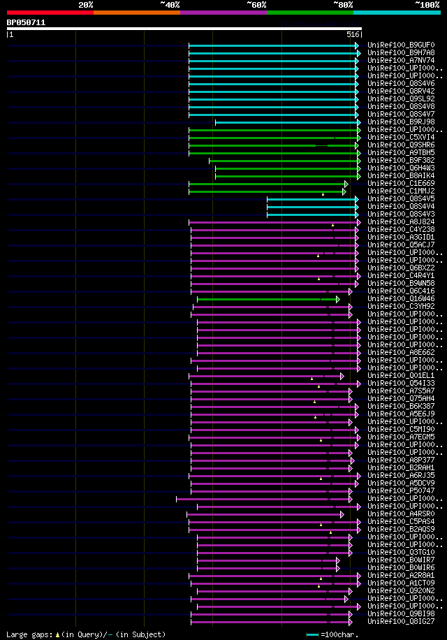The width and height of the screenshot is (447, 640).
Task: Select the query label BP050711
Action: (26, 22)
